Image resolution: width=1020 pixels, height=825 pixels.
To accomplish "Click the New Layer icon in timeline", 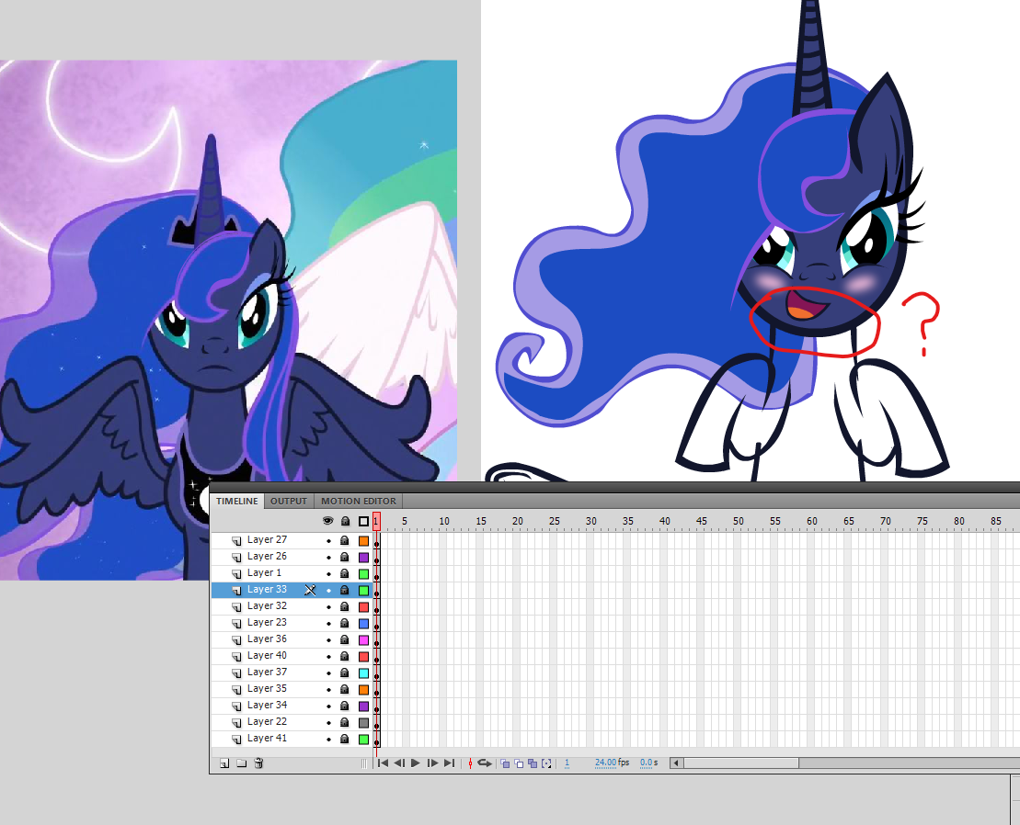I will [x=224, y=763].
